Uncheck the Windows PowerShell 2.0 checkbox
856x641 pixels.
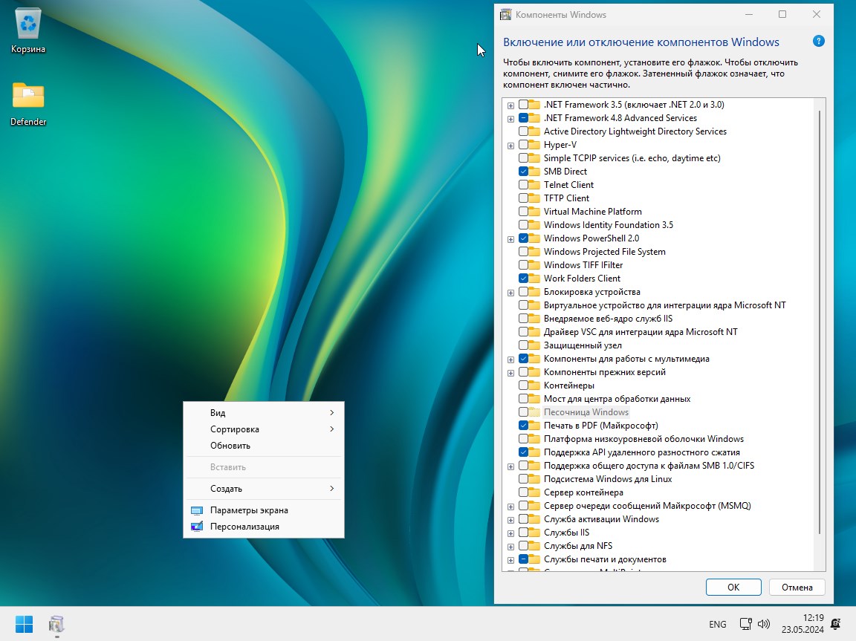tap(523, 238)
